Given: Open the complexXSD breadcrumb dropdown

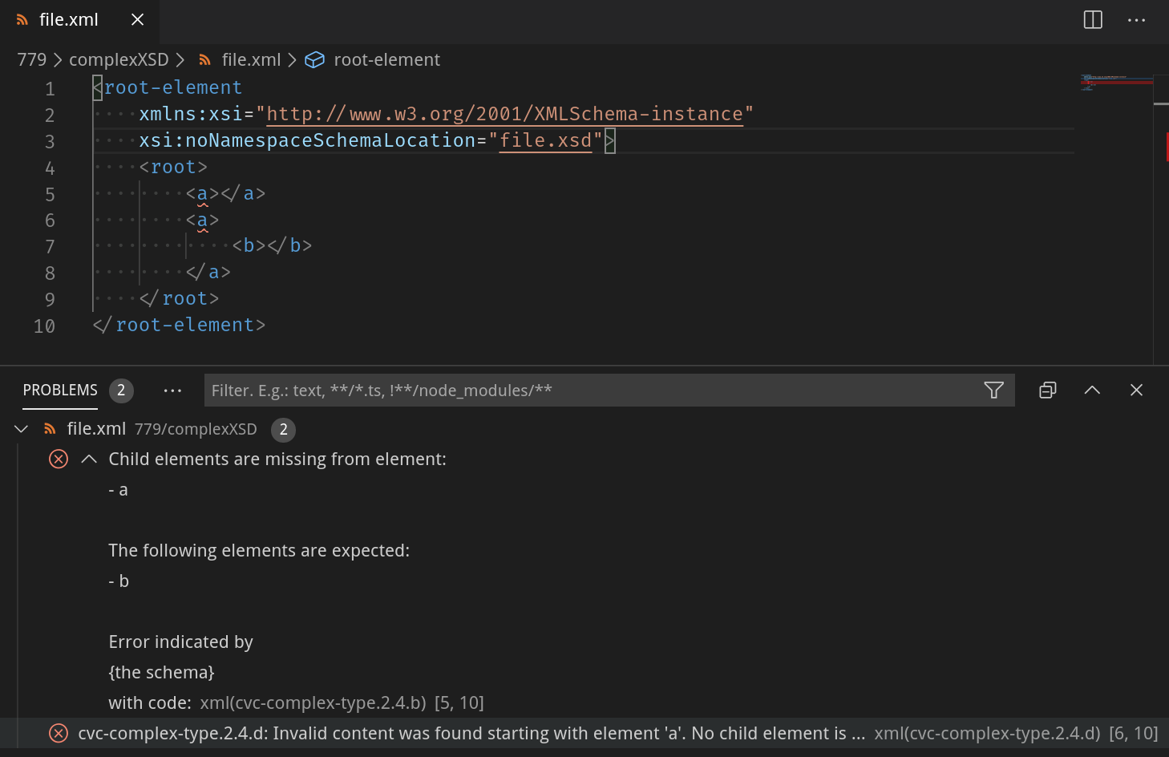Looking at the screenshot, I should (x=119, y=59).
